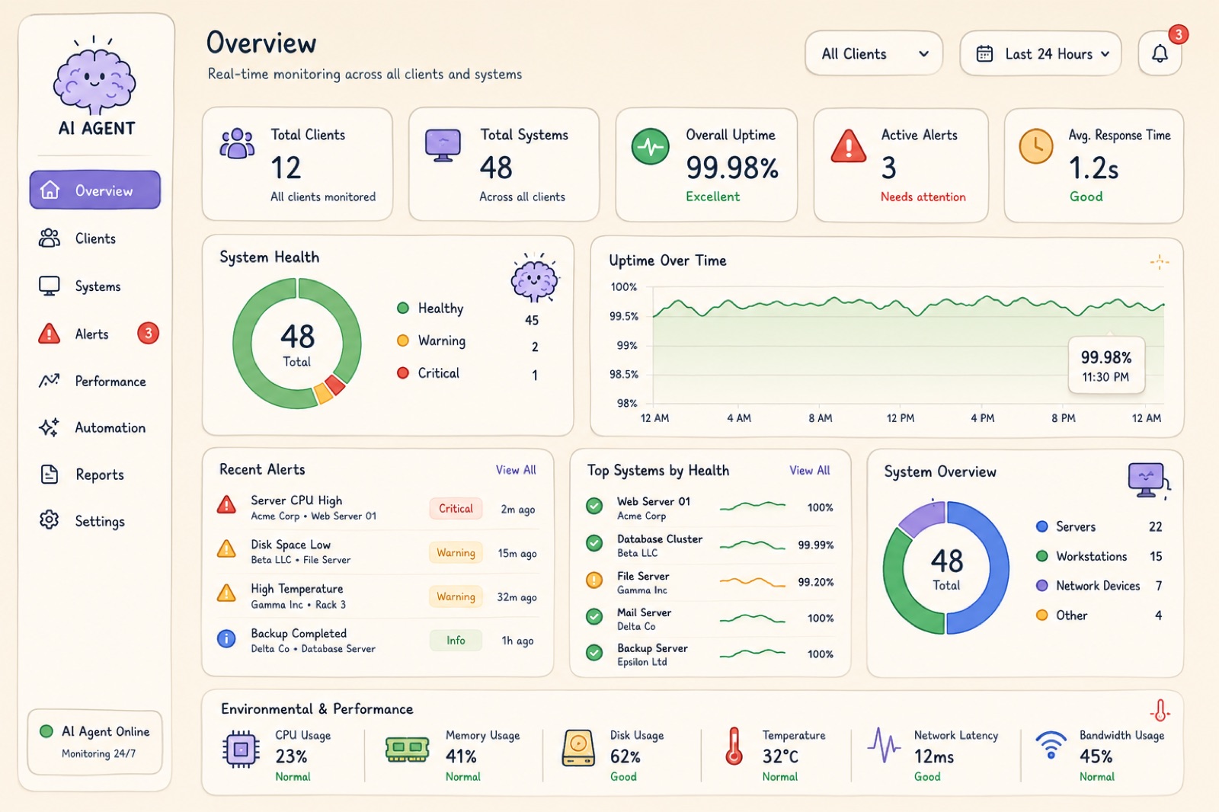Viewport: 1219px width, 812px height.
Task: Click the 99.98% tooltip on uptime chart
Action: pos(1106,366)
